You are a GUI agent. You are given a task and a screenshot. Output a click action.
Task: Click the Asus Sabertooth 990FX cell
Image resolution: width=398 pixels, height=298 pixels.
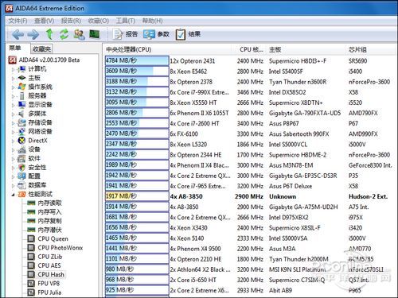click(298, 134)
